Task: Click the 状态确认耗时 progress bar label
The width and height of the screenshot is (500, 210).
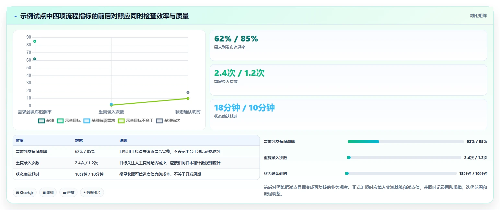Action: (x=275, y=173)
